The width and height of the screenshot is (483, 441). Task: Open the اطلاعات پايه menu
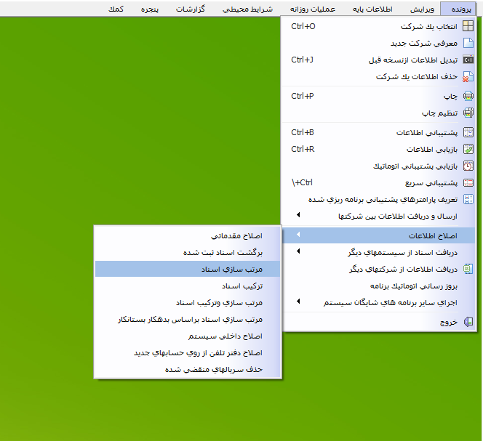pos(372,9)
